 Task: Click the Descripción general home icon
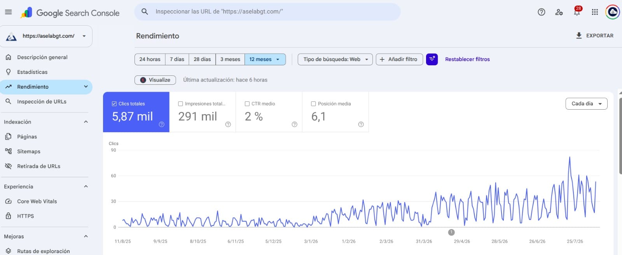pyautogui.click(x=8, y=57)
